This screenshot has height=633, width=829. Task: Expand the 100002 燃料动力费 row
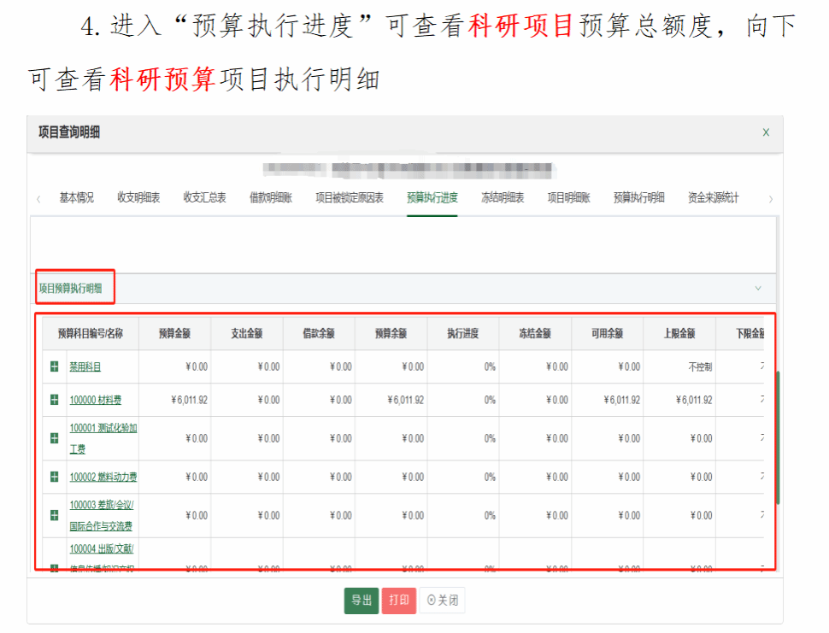point(54,477)
